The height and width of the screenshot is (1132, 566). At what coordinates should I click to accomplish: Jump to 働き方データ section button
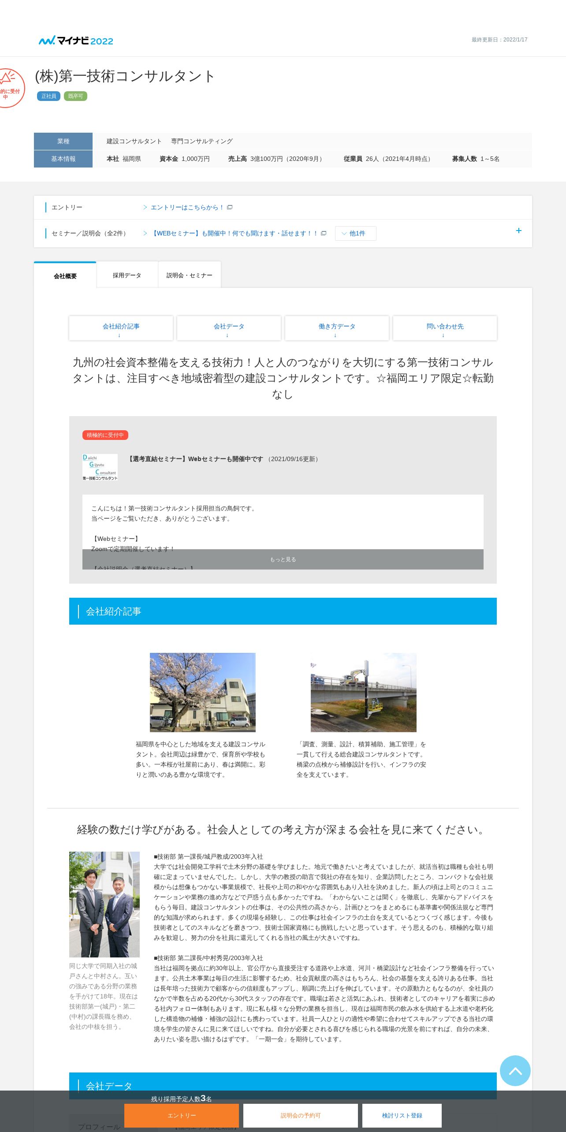(337, 328)
